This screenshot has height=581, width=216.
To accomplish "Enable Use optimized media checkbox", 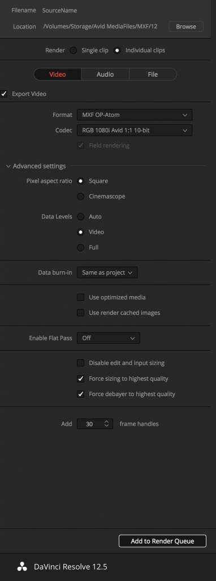I will tap(80, 297).
